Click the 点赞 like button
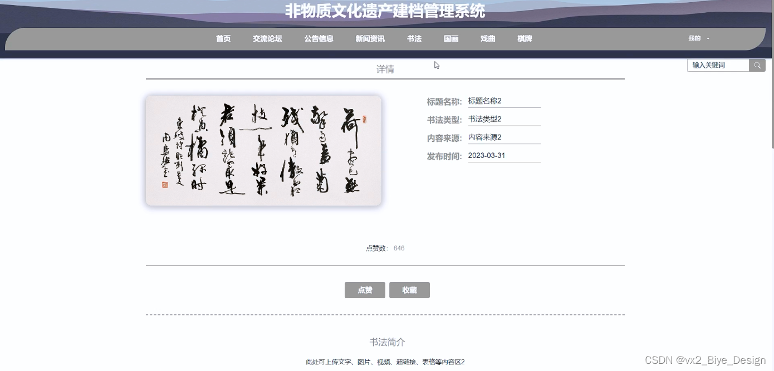Viewport: 774px width, 371px height. click(x=365, y=290)
